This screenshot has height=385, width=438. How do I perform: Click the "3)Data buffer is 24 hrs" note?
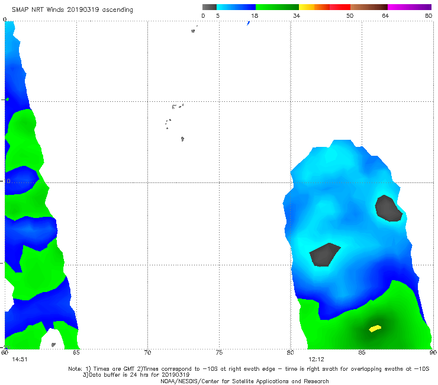[x=136, y=375]
